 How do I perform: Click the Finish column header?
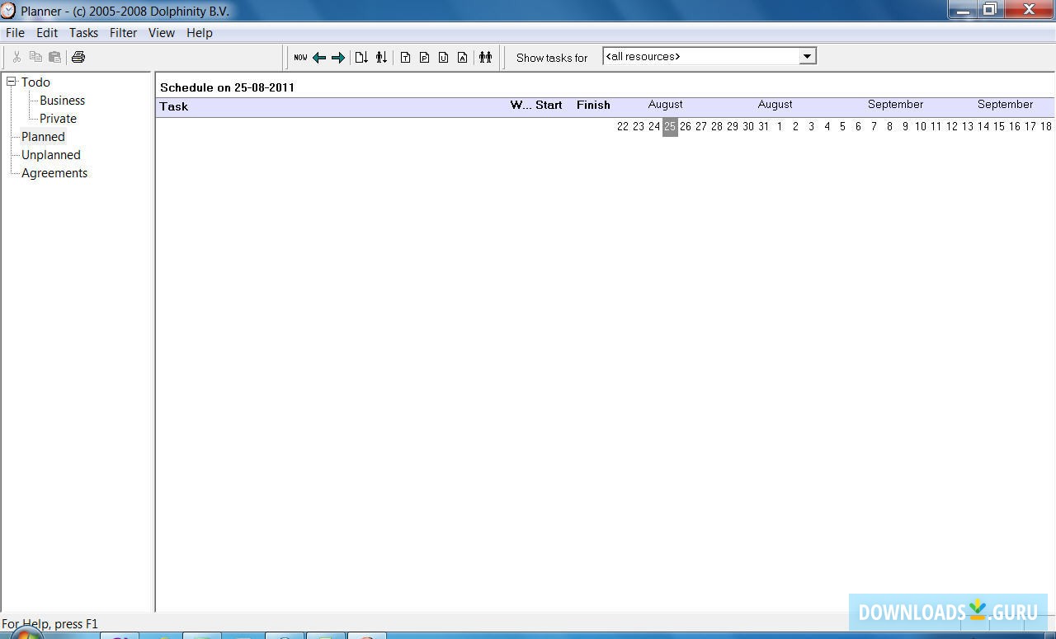(x=593, y=106)
